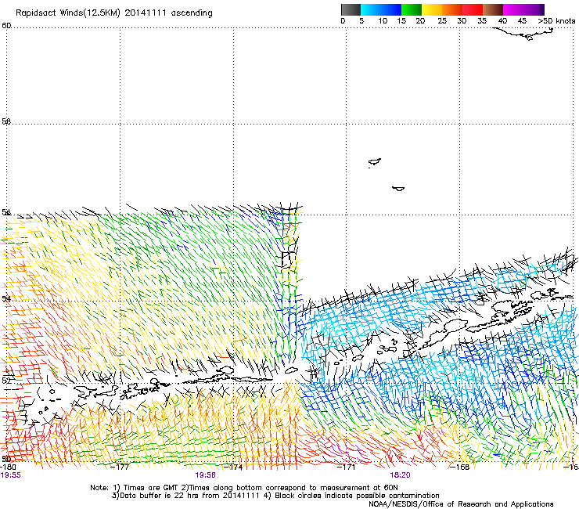Click the purple 19:58 swath time label

coord(206,475)
